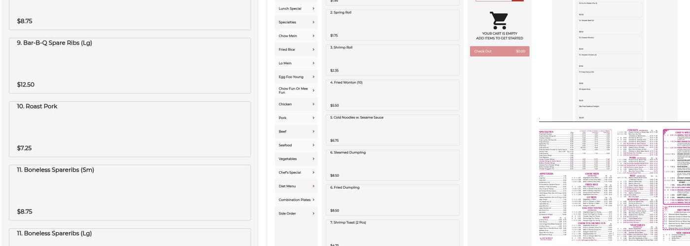Expand the Lunch Special category arrow
690x246 pixels.
pyautogui.click(x=313, y=8)
